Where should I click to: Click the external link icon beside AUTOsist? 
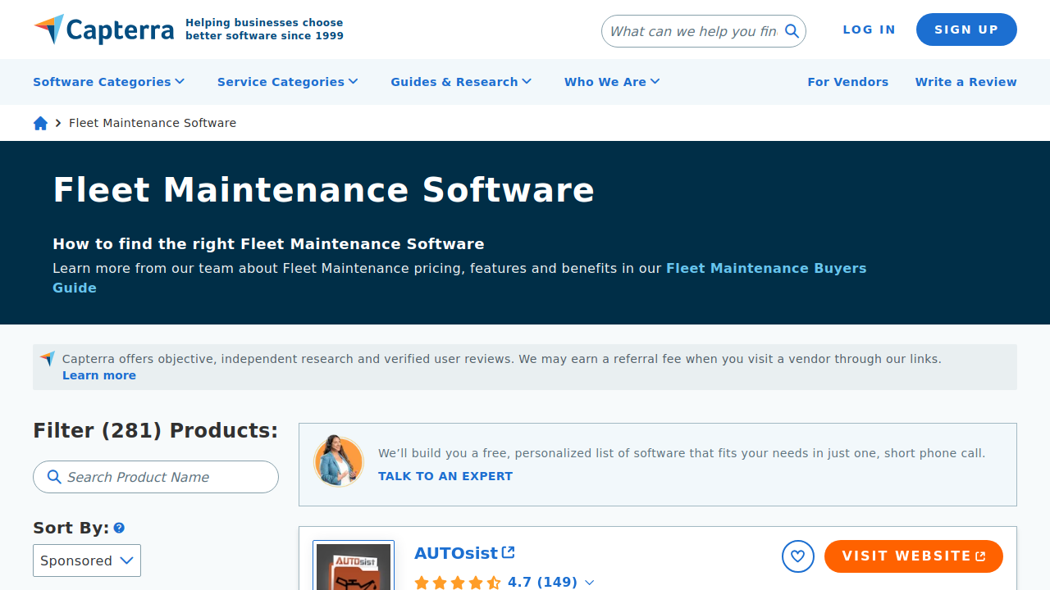pyautogui.click(x=509, y=552)
